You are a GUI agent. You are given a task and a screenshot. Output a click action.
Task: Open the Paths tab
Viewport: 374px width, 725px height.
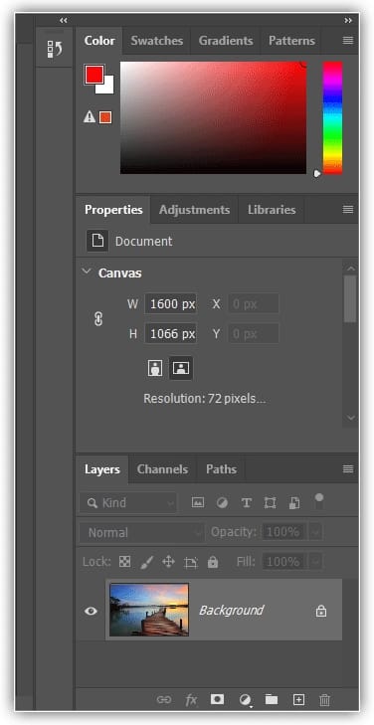click(221, 469)
